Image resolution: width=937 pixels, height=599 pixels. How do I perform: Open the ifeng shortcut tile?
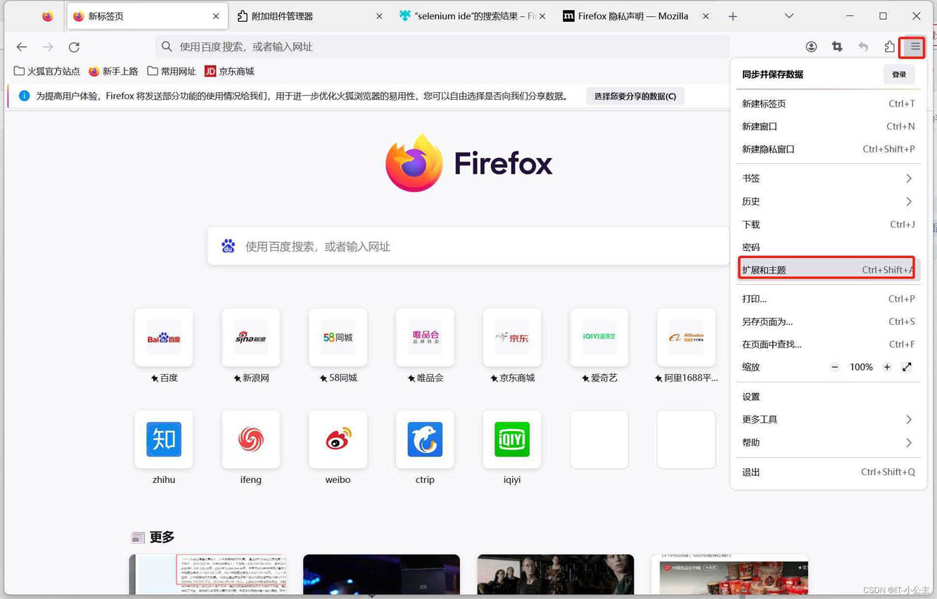tap(251, 439)
